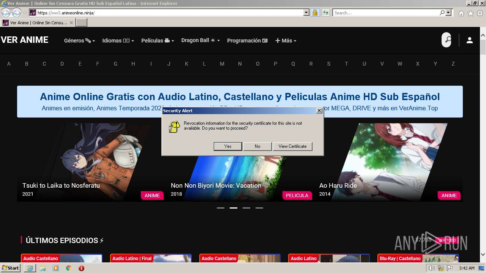Screen dimensions: 486x273
Task: Expand the Más menu
Action: [286, 41]
